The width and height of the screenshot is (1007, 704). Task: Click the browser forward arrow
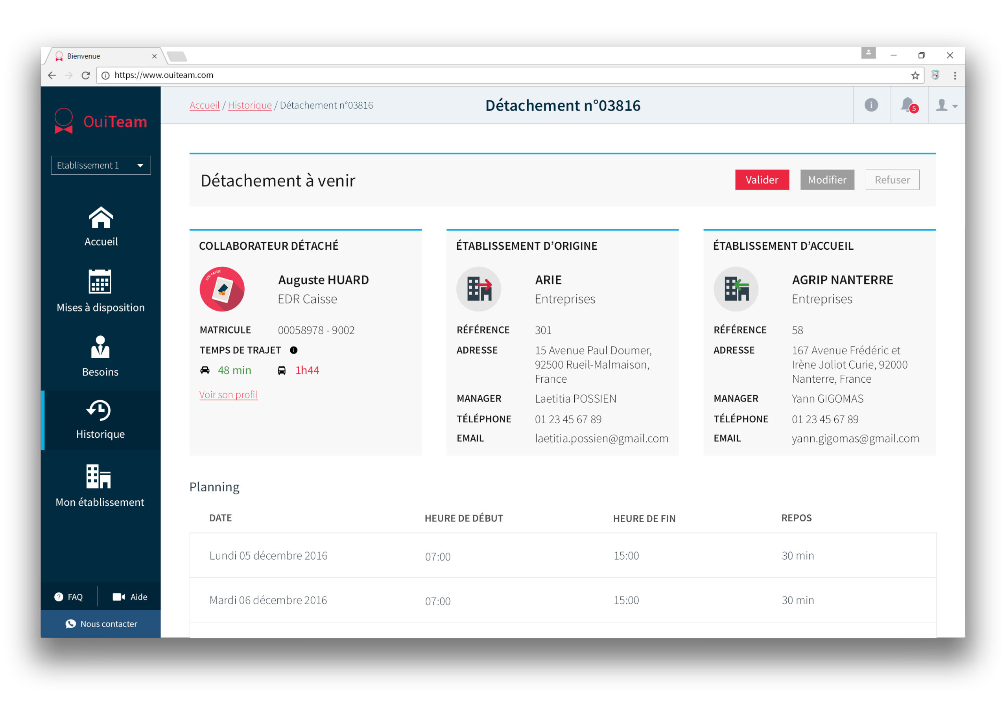(x=69, y=76)
